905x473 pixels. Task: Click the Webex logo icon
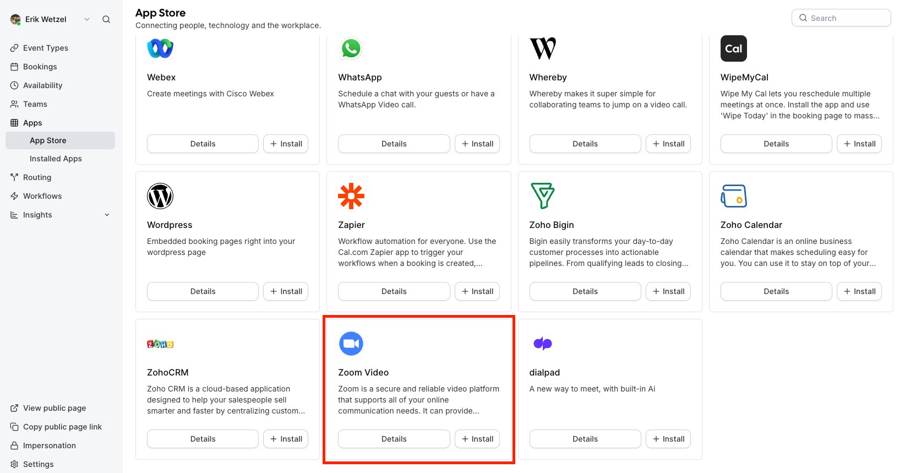pos(160,48)
